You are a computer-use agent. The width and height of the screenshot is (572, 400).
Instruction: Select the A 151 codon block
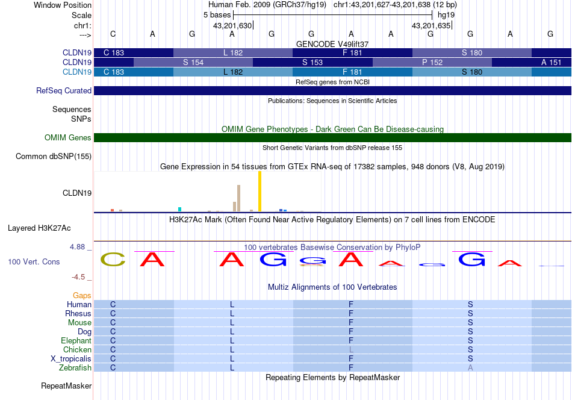point(532,63)
